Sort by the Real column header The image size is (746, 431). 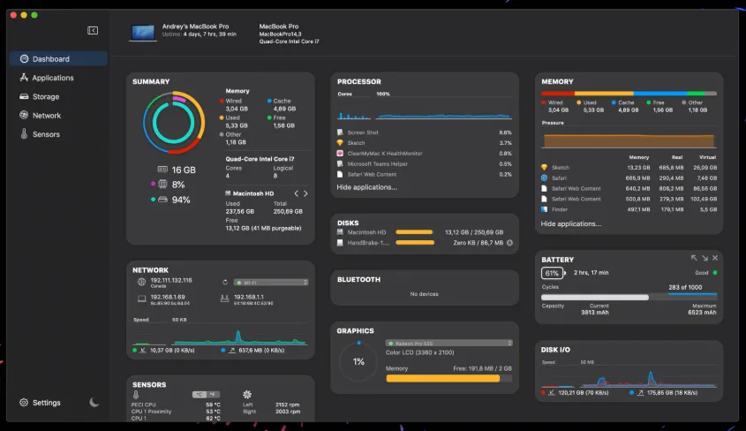point(677,157)
